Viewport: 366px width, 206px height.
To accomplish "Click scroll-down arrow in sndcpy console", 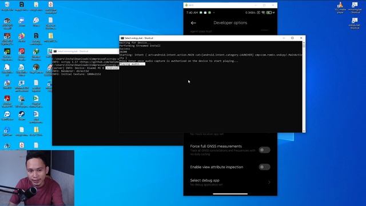I will coord(304,131).
